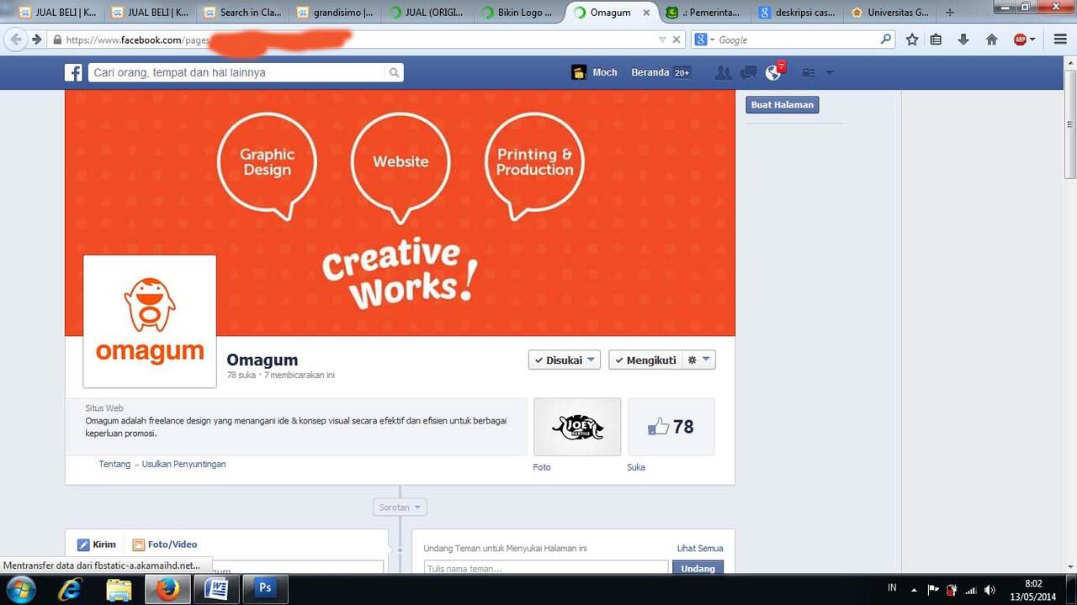
Task: Switch to Photoshop in the taskbar
Action: click(x=265, y=589)
